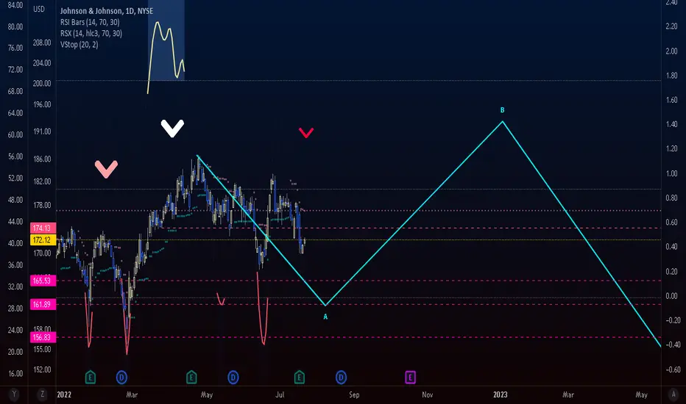Select the small red chevron arrow drawing
This screenshot has width=686, height=404.
click(306, 132)
